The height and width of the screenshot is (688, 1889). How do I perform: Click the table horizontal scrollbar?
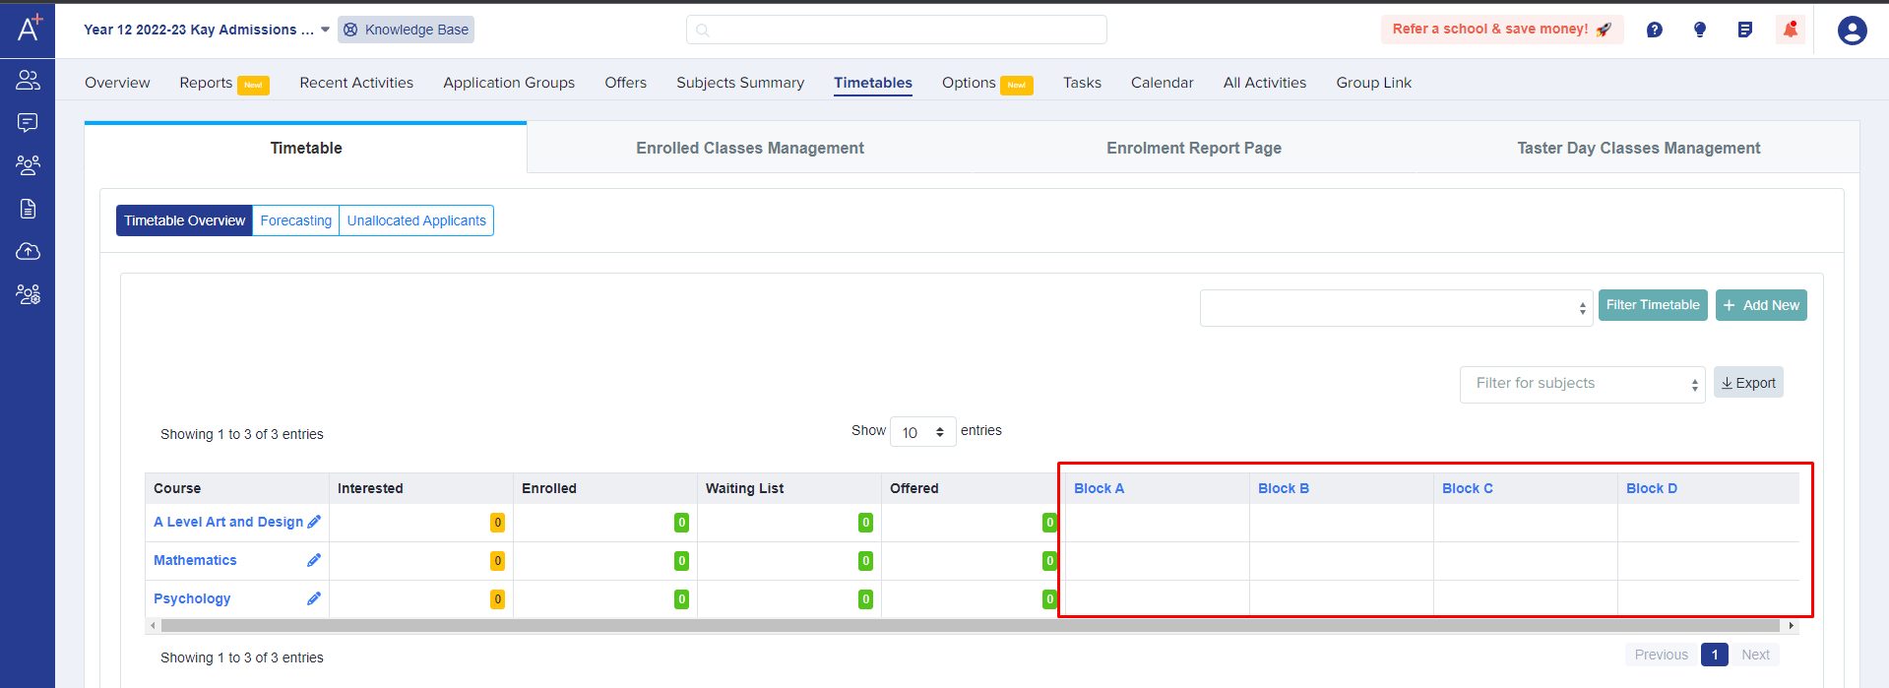(970, 626)
